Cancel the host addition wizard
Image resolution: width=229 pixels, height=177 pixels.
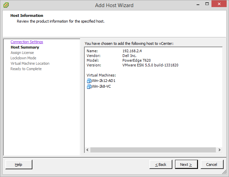click(212, 165)
